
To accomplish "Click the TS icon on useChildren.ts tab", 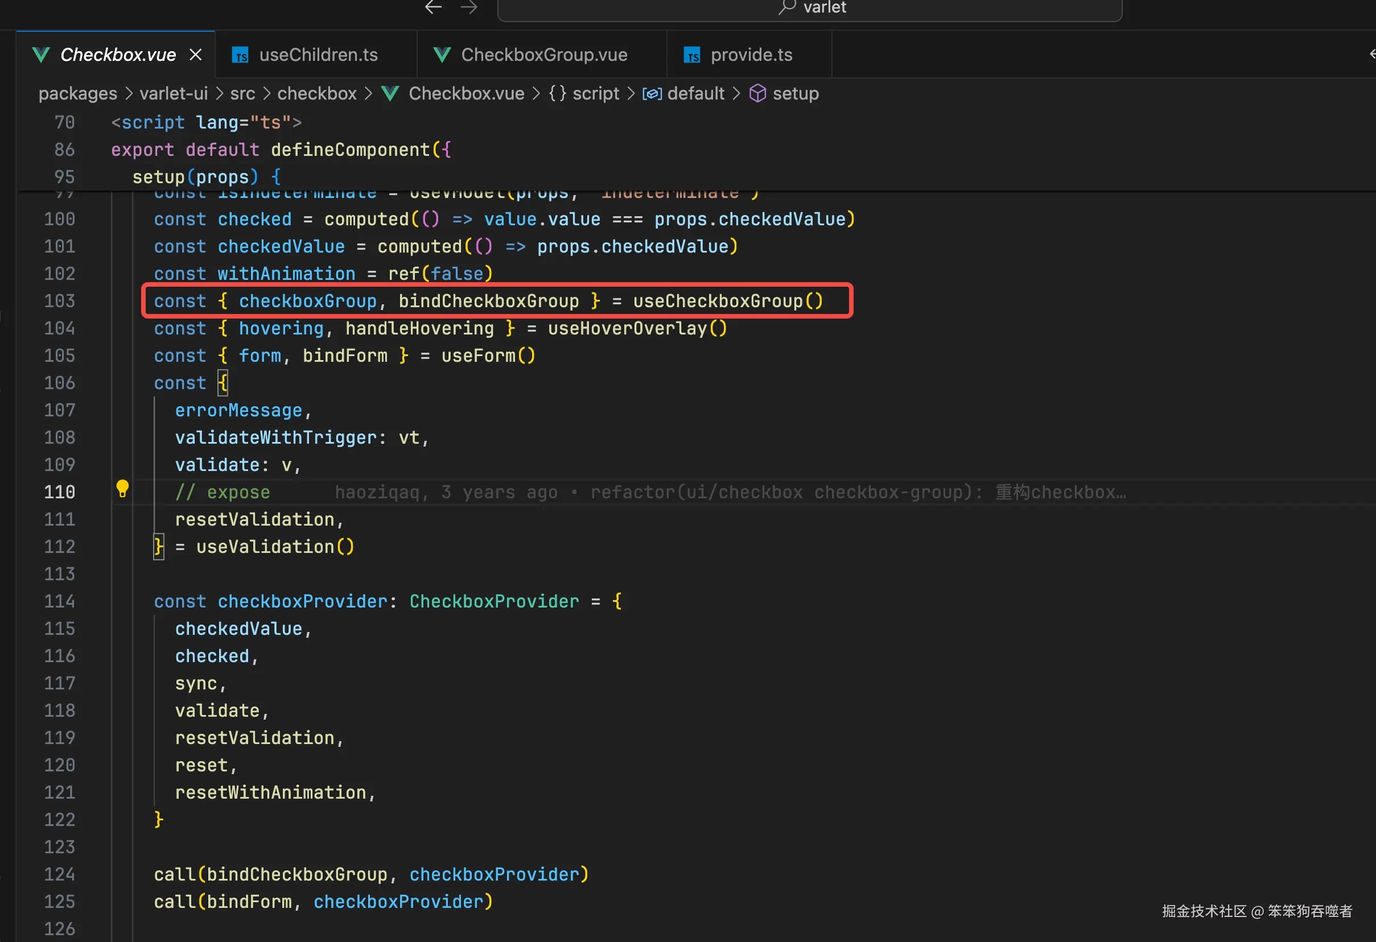I will point(240,56).
